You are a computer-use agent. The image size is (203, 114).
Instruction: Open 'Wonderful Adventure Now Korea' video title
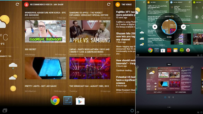coord(45,14)
